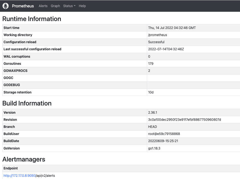Click the 'Version' row label

[x=10, y=113]
